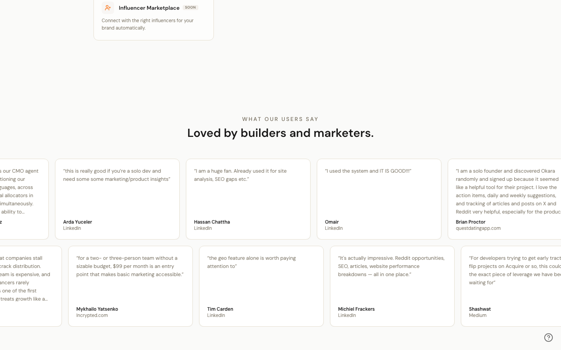Click the Influencer Marketplace person icon
Image resolution: width=561 pixels, height=350 pixels.
(108, 8)
